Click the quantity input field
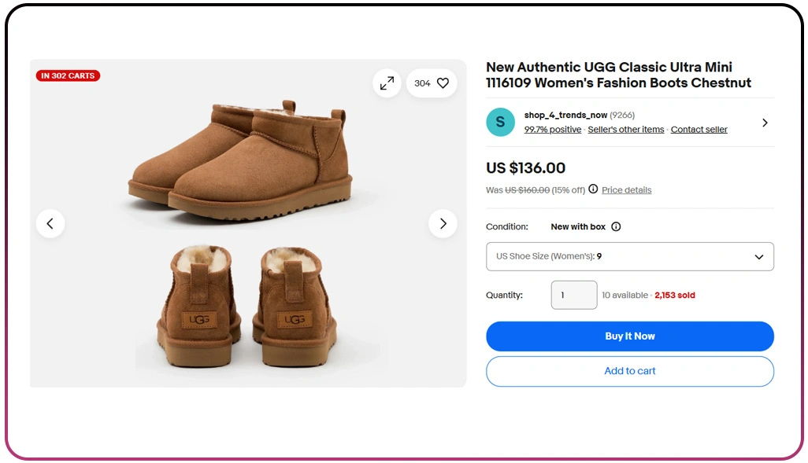Viewport: 808px width, 463px height. point(574,296)
